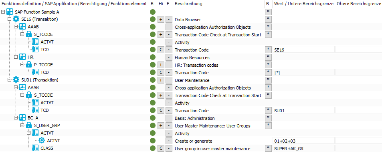Image resolution: width=382 pixels, height=153 pixels.
Task: Click the SU01 transaction gear icon
Action: 16,79
